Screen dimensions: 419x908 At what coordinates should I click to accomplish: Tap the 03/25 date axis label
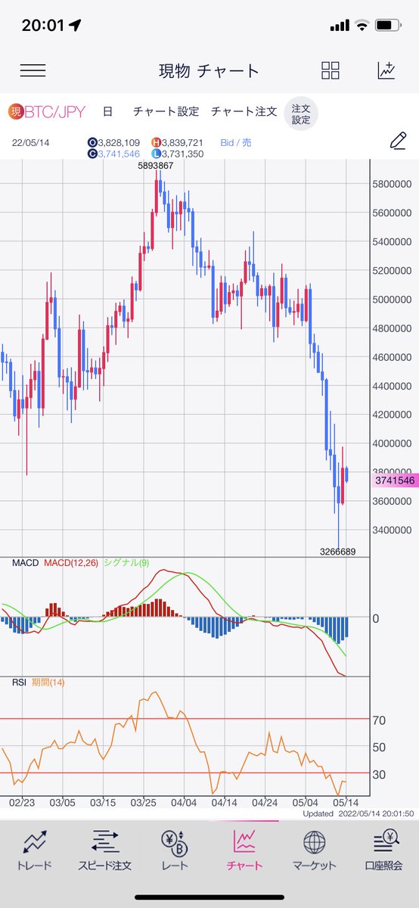[x=144, y=802]
